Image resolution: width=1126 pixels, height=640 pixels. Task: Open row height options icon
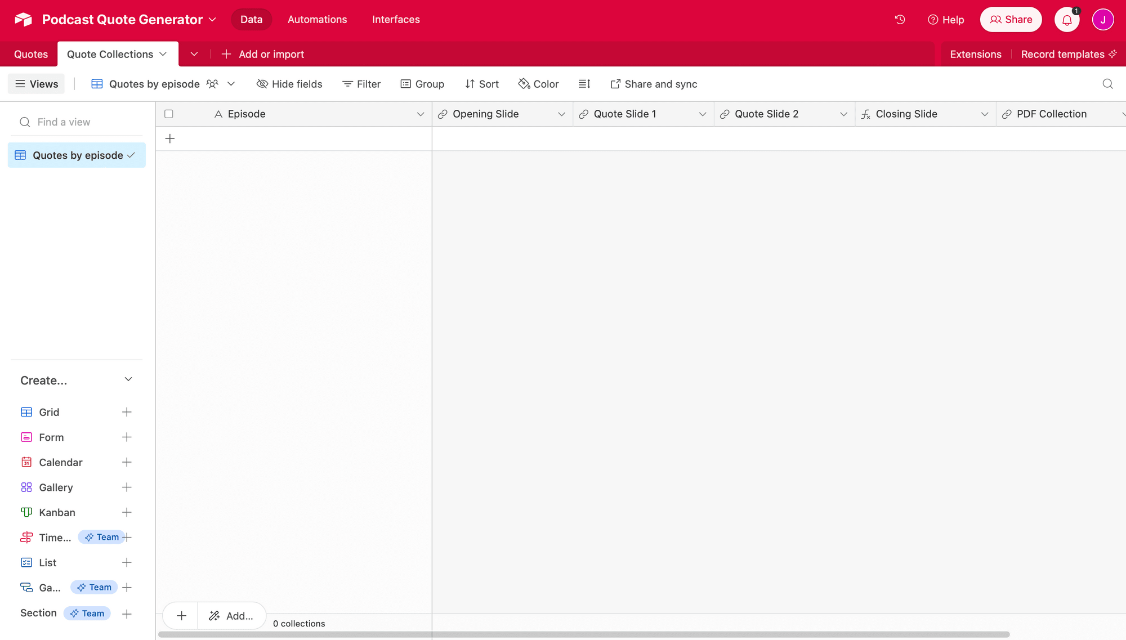(x=584, y=84)
